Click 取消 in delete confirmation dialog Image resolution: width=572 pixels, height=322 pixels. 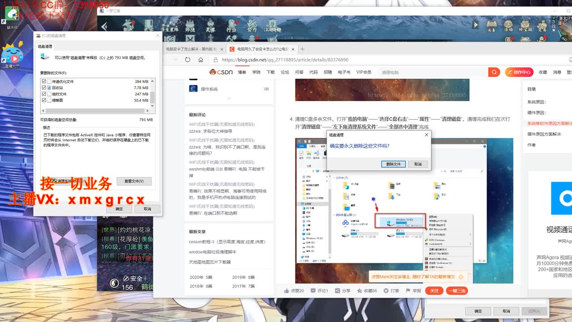click(x=418, y=164)
